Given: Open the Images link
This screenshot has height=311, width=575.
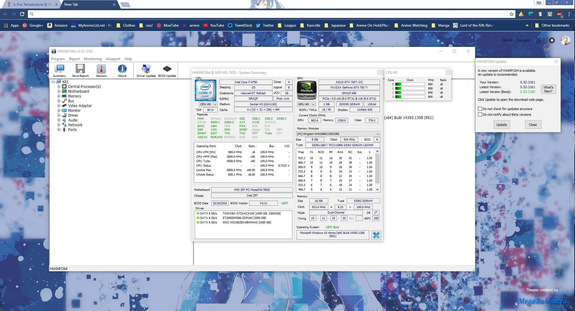Looking at the screenshot, I should (x=523, y=40).
